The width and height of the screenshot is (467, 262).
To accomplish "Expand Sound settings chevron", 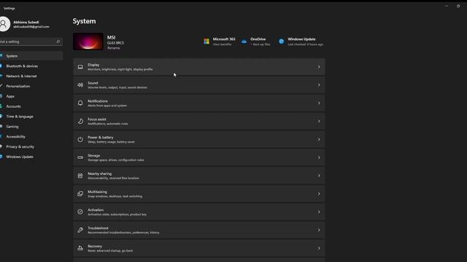I will click(x=319, y=85).
